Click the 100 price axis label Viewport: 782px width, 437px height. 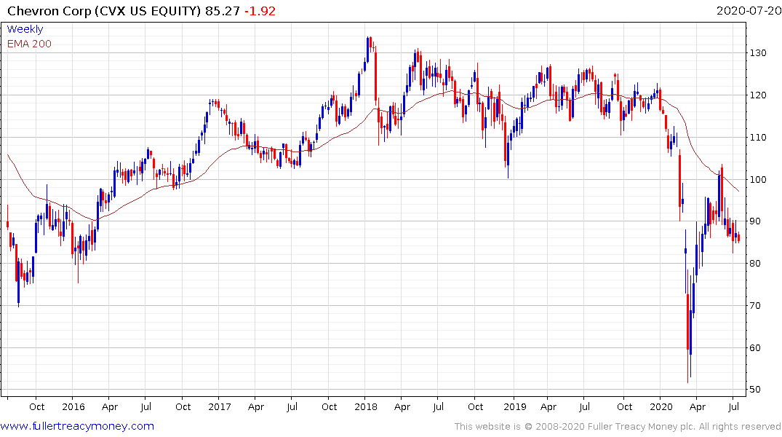[757, 179]
